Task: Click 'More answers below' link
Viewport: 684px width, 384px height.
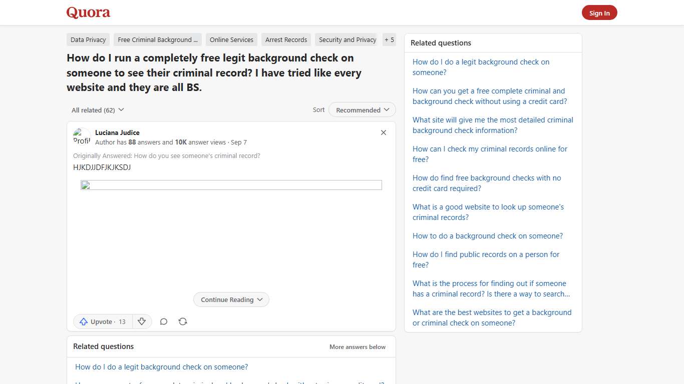Action: click(x=357, y=346)
